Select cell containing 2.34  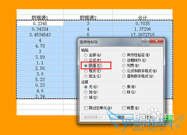coord(40,96)
